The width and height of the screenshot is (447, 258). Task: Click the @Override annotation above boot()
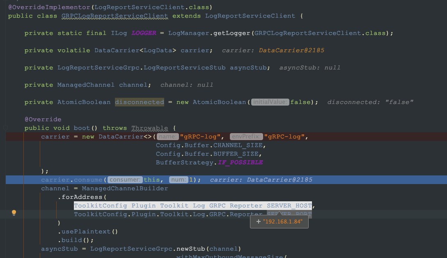point(43,119)
